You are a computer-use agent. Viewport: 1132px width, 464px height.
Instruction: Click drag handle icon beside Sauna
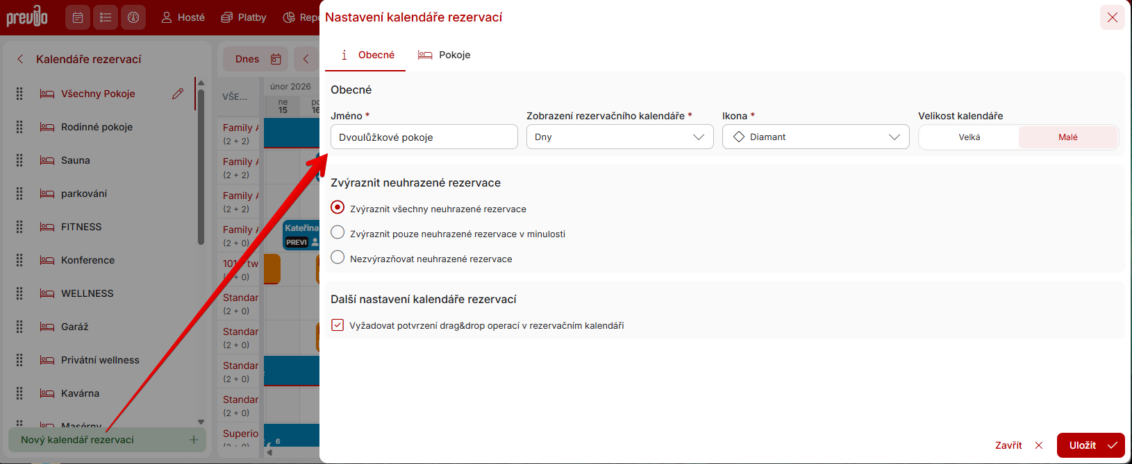[x=19, y=160]
